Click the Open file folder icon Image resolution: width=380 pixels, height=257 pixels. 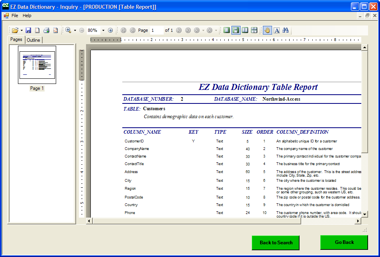pyautogui.click(x=15, y=30)
